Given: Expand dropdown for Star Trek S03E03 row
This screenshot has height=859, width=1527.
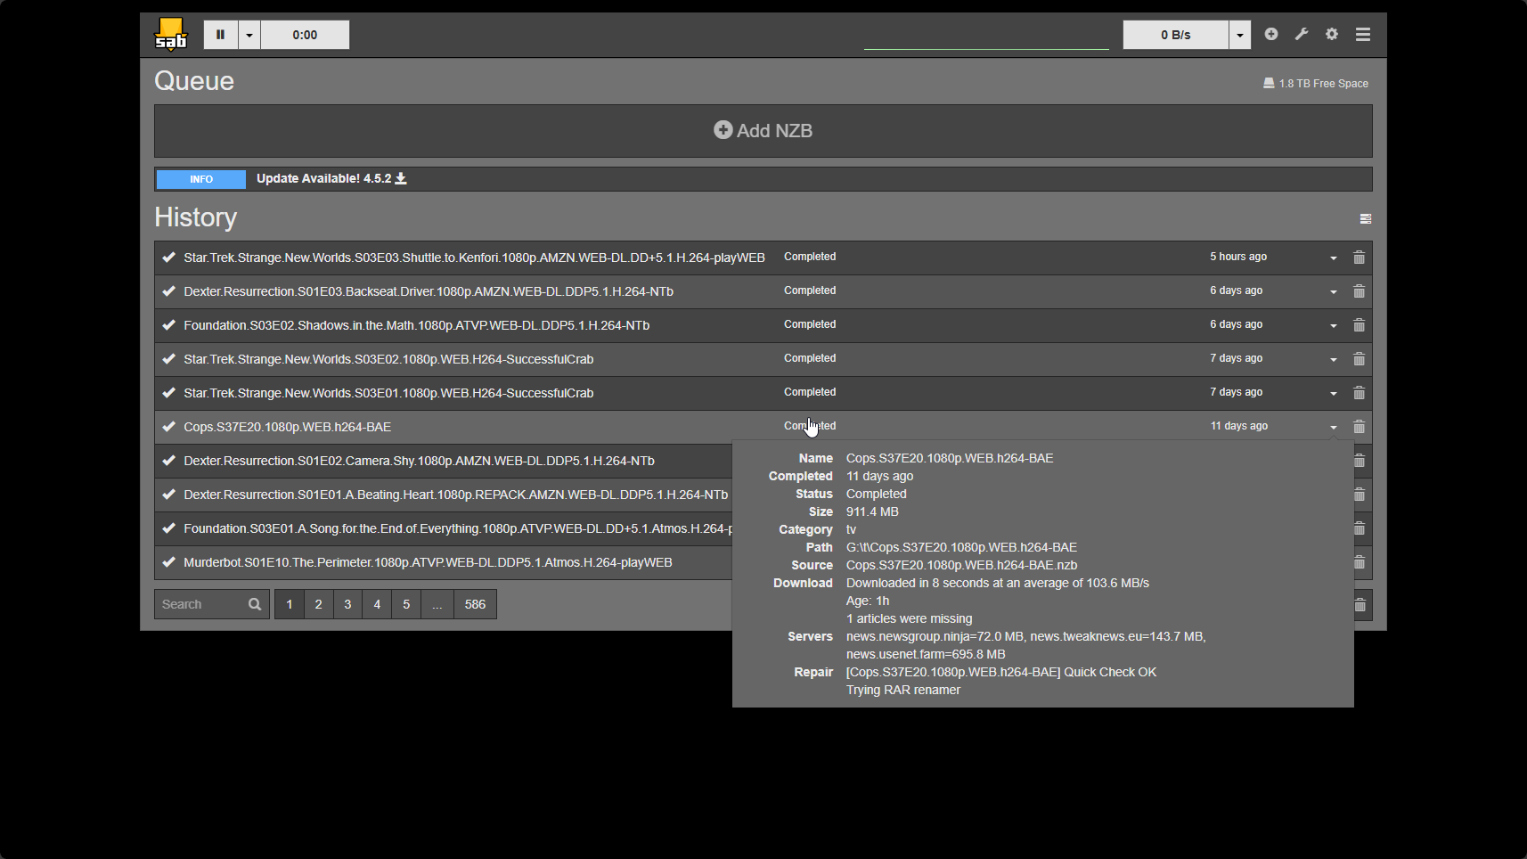Looking at the screenshot, I should click(x=1334, y=258).
